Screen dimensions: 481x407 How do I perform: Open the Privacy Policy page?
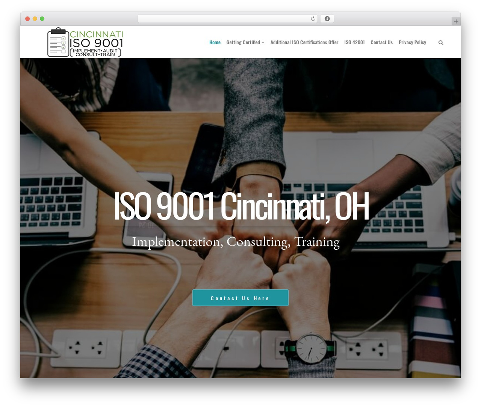412,42
